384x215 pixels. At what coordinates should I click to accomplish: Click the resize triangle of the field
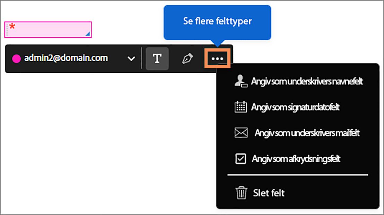point(88,35)
